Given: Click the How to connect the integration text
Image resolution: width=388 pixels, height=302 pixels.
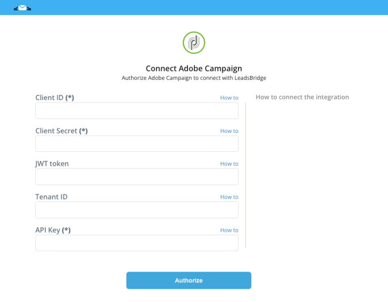Looking at the screenshot, I should [302, 97].
